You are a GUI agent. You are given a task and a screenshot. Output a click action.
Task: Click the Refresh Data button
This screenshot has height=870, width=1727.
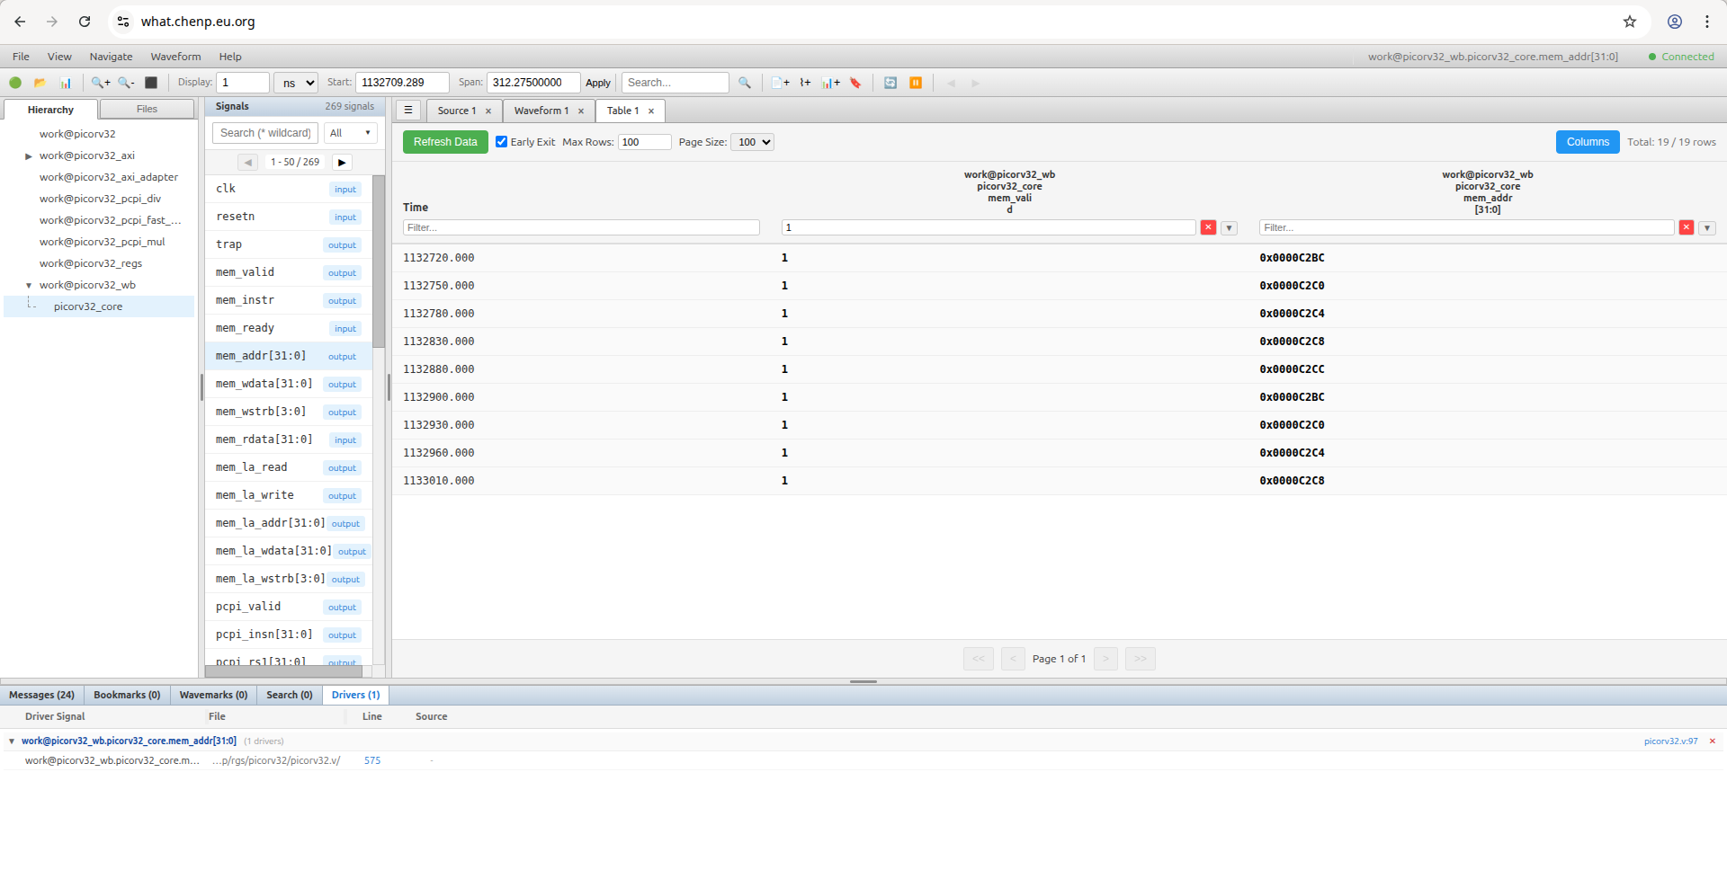[x=445, y=142]
